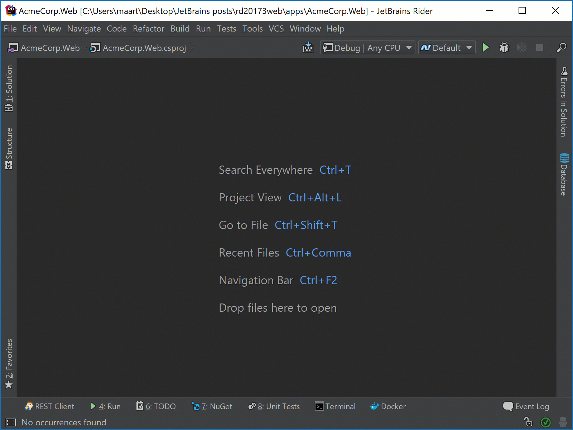The height and width of the screenshot is (430, 573).
Task: Open the Debug | Any CPU configuration dropdown
Action: [367, 47]
